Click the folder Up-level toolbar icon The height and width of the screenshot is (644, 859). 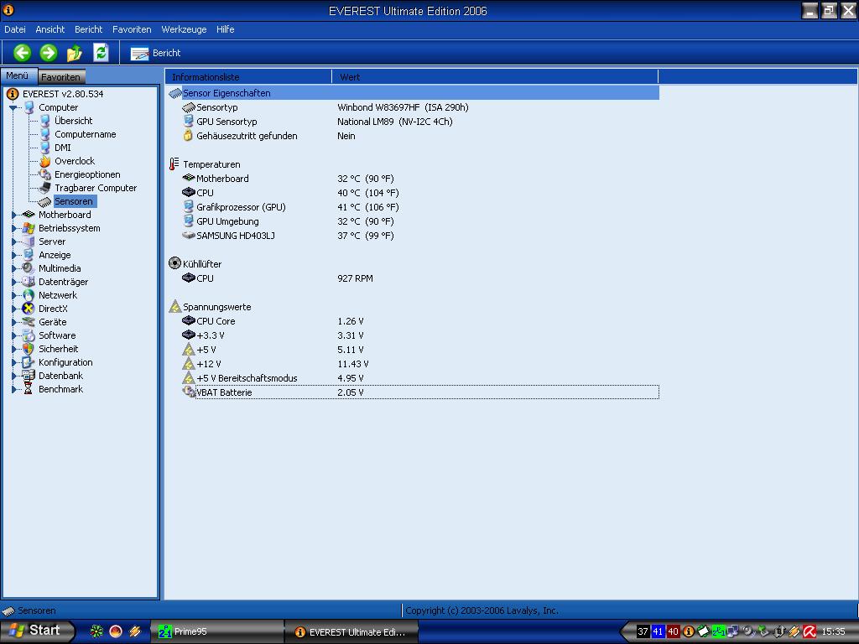pos(75,53)
